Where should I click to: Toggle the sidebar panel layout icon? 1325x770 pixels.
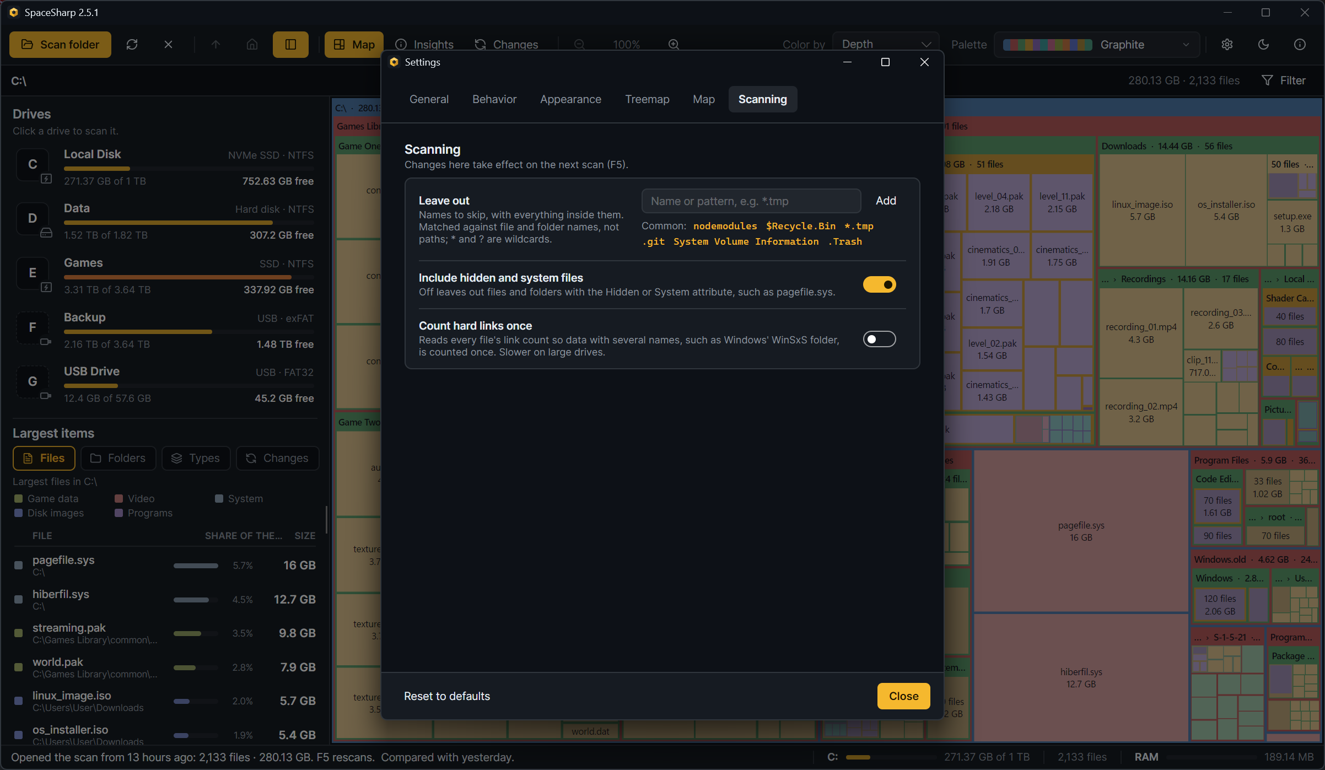click(290, 45)
